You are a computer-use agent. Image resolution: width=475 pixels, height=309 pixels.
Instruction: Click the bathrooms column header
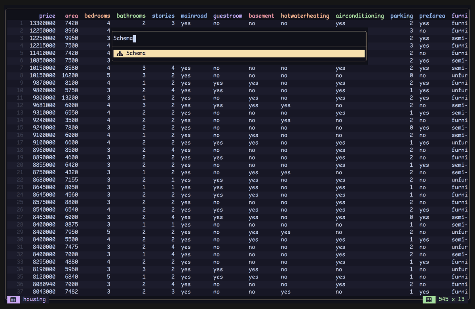click(x=131, y=16)
